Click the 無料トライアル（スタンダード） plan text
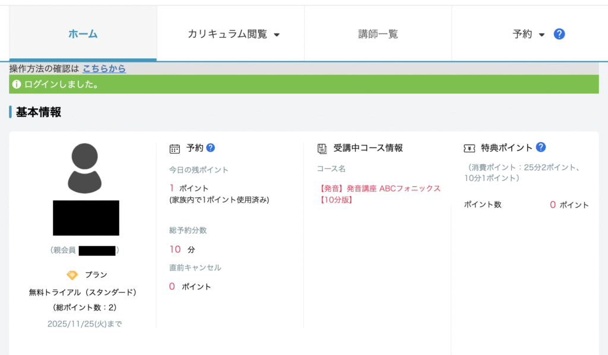Viewport: 608px width, 355px height. [x=83, y=292]
